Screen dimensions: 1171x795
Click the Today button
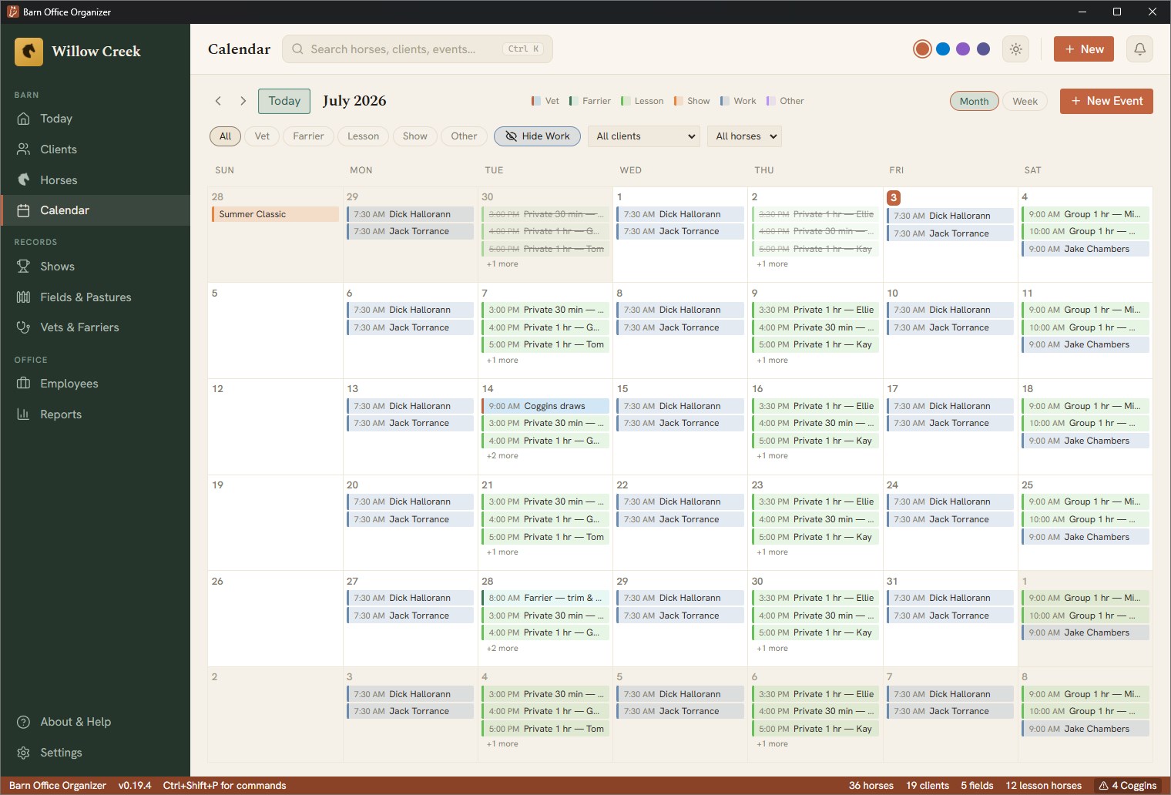coord(284,101)
